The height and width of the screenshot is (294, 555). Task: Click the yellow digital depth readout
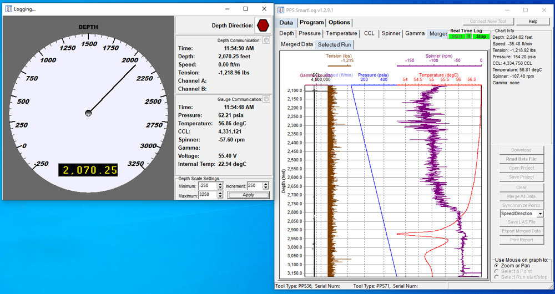(88, 170)
